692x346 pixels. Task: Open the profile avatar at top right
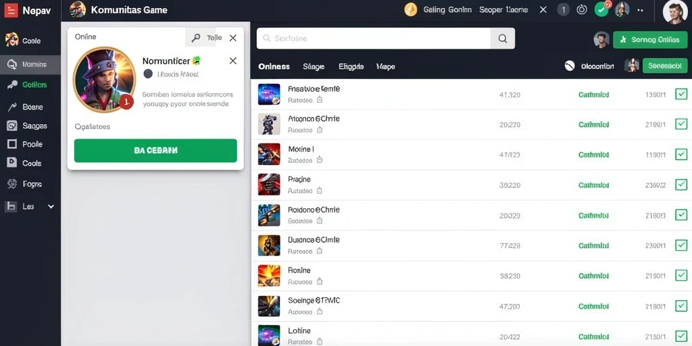(675, 11)
